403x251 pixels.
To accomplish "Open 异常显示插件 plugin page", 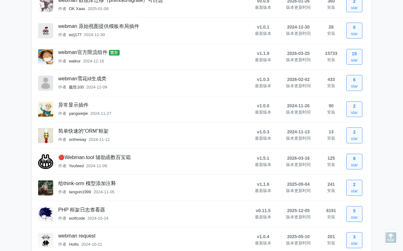I will tap(73, 105).
